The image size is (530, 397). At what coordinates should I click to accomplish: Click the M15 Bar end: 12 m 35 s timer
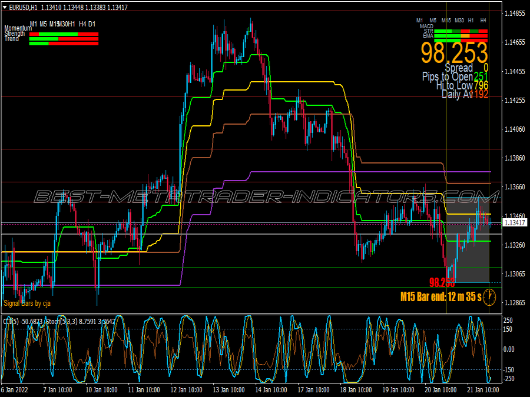pos(440,297)
